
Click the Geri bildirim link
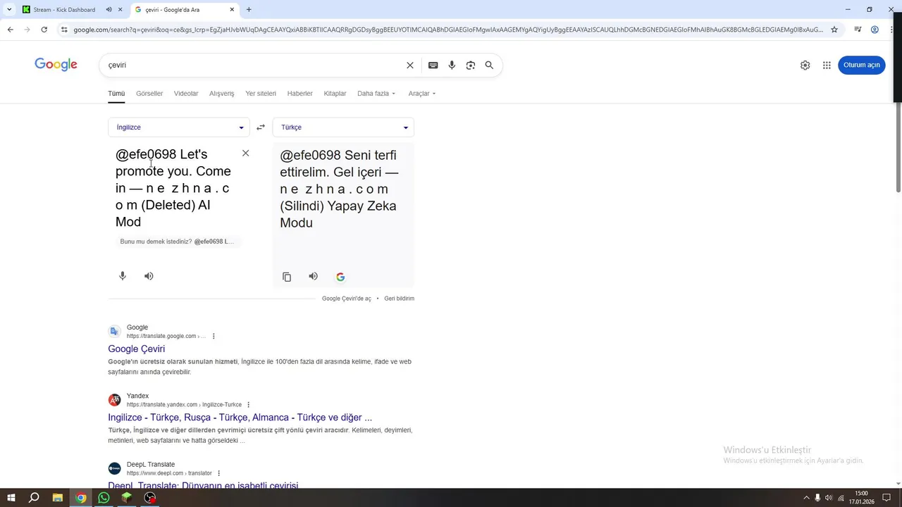click(x=400, y=299)
